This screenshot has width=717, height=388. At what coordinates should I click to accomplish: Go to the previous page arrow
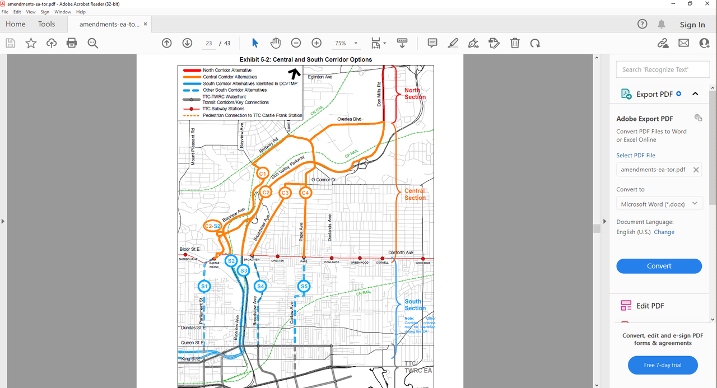pyautogui.click(x=166, y=43)
